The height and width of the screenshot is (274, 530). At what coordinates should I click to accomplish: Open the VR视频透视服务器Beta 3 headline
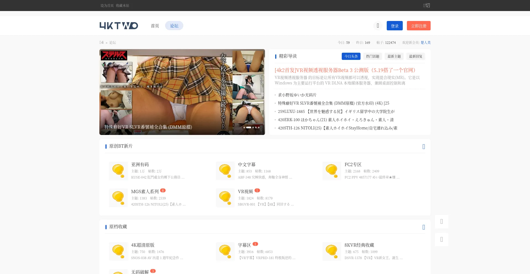346,70
